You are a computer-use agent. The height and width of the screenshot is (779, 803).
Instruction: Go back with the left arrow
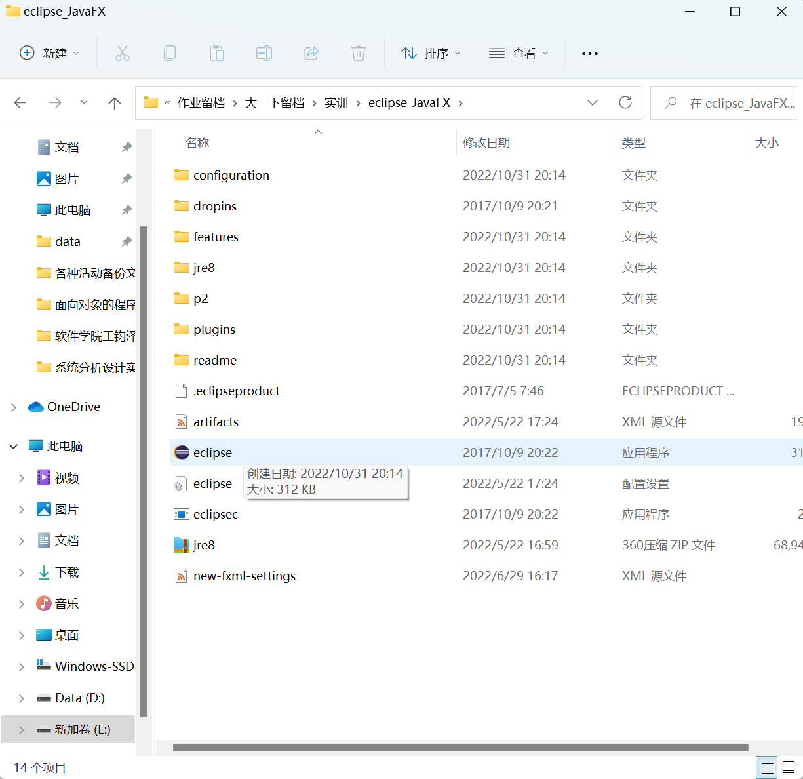20,103
